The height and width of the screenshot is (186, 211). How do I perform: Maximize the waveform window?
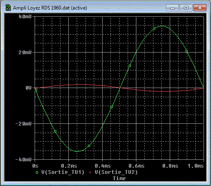pos(186,8)
